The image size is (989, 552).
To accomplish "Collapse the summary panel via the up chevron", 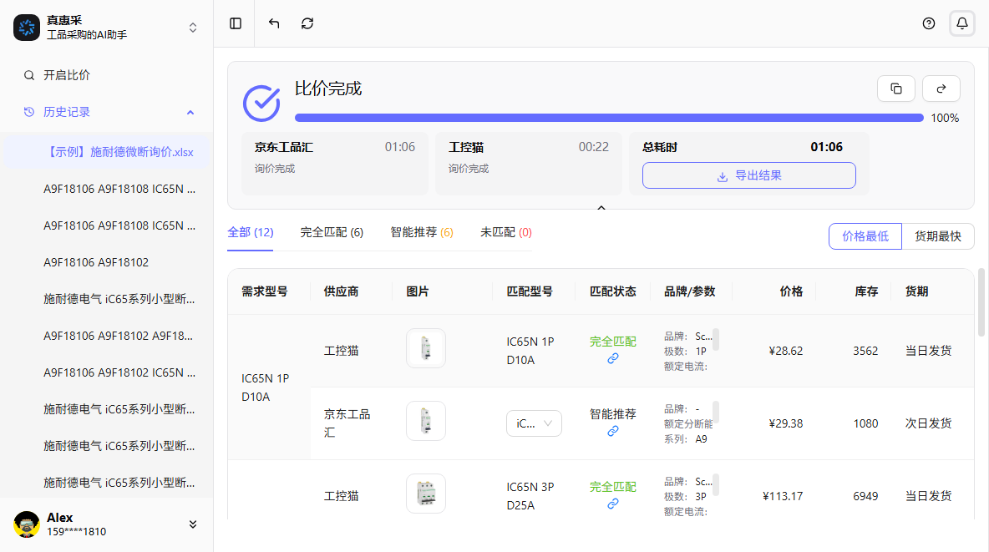I will pyautogui.click(x=601, y=206).
